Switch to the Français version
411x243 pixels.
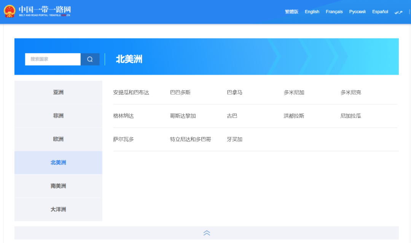point(334,11)
